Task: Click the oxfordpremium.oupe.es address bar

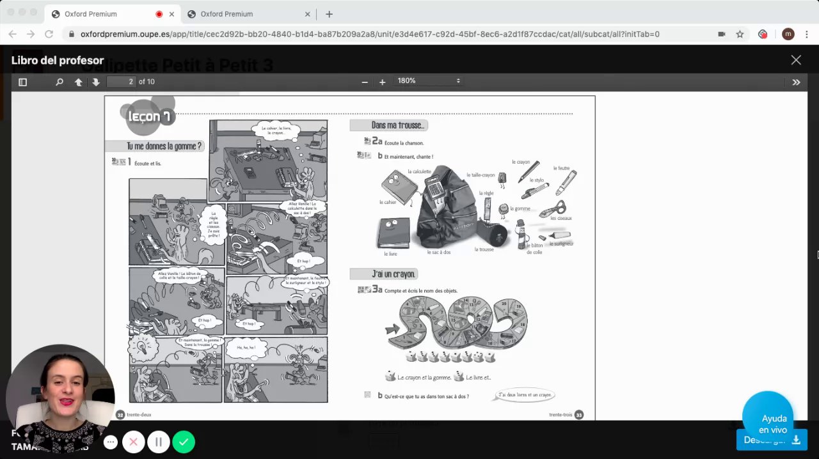Action: pyautogui.click(x=370, y=34)
